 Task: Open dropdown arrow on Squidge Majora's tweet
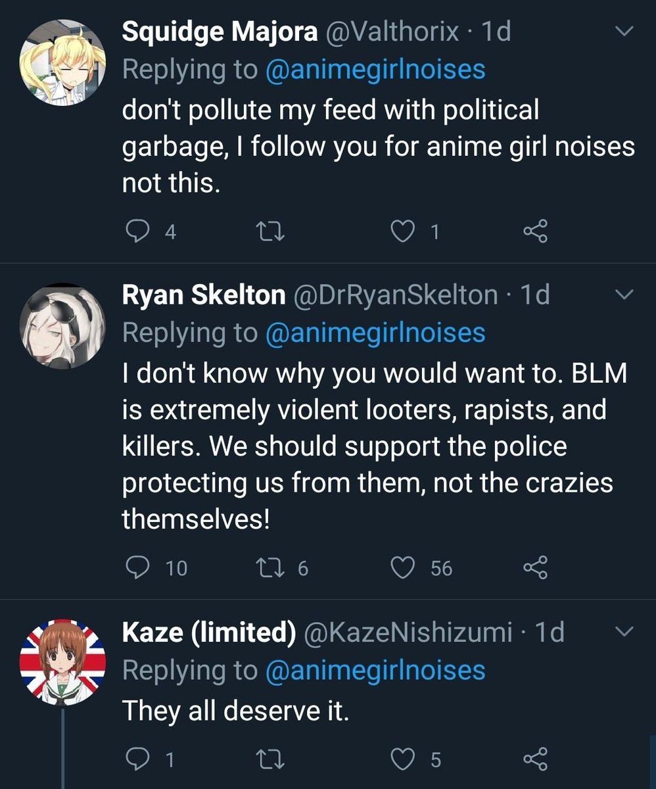click(623, 31)
